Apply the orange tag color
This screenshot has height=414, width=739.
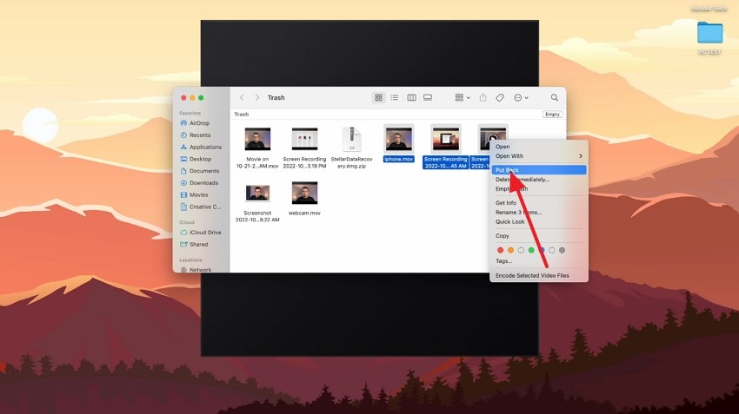(510, 250)
